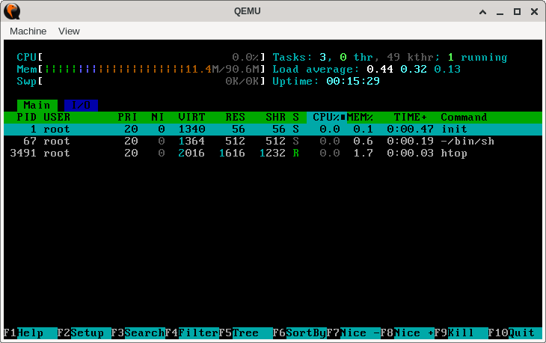Click F8 Nice + in the function bar
546x343 pixels.
pyautogui.click(x=407, y=333)
